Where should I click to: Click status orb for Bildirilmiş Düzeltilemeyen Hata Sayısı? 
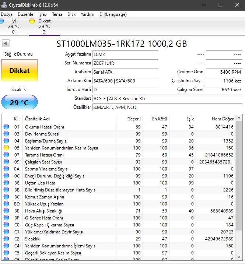tap(6, 190)
